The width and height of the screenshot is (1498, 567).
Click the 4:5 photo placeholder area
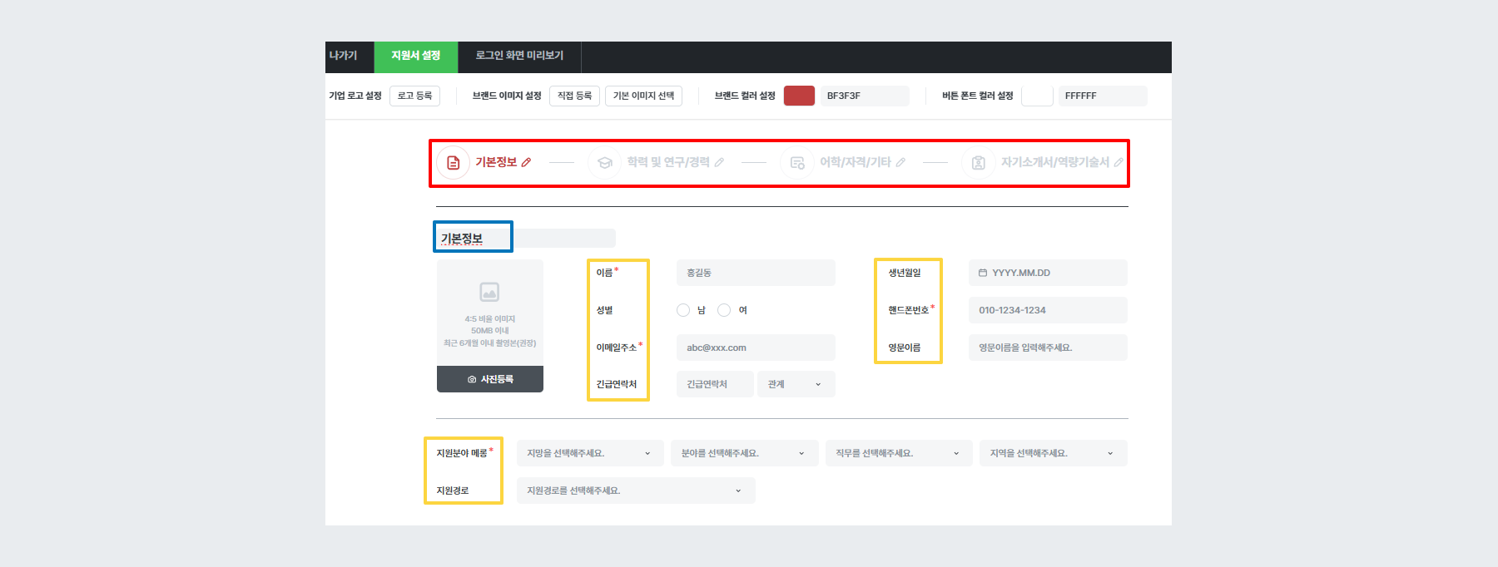coord(490,313)
